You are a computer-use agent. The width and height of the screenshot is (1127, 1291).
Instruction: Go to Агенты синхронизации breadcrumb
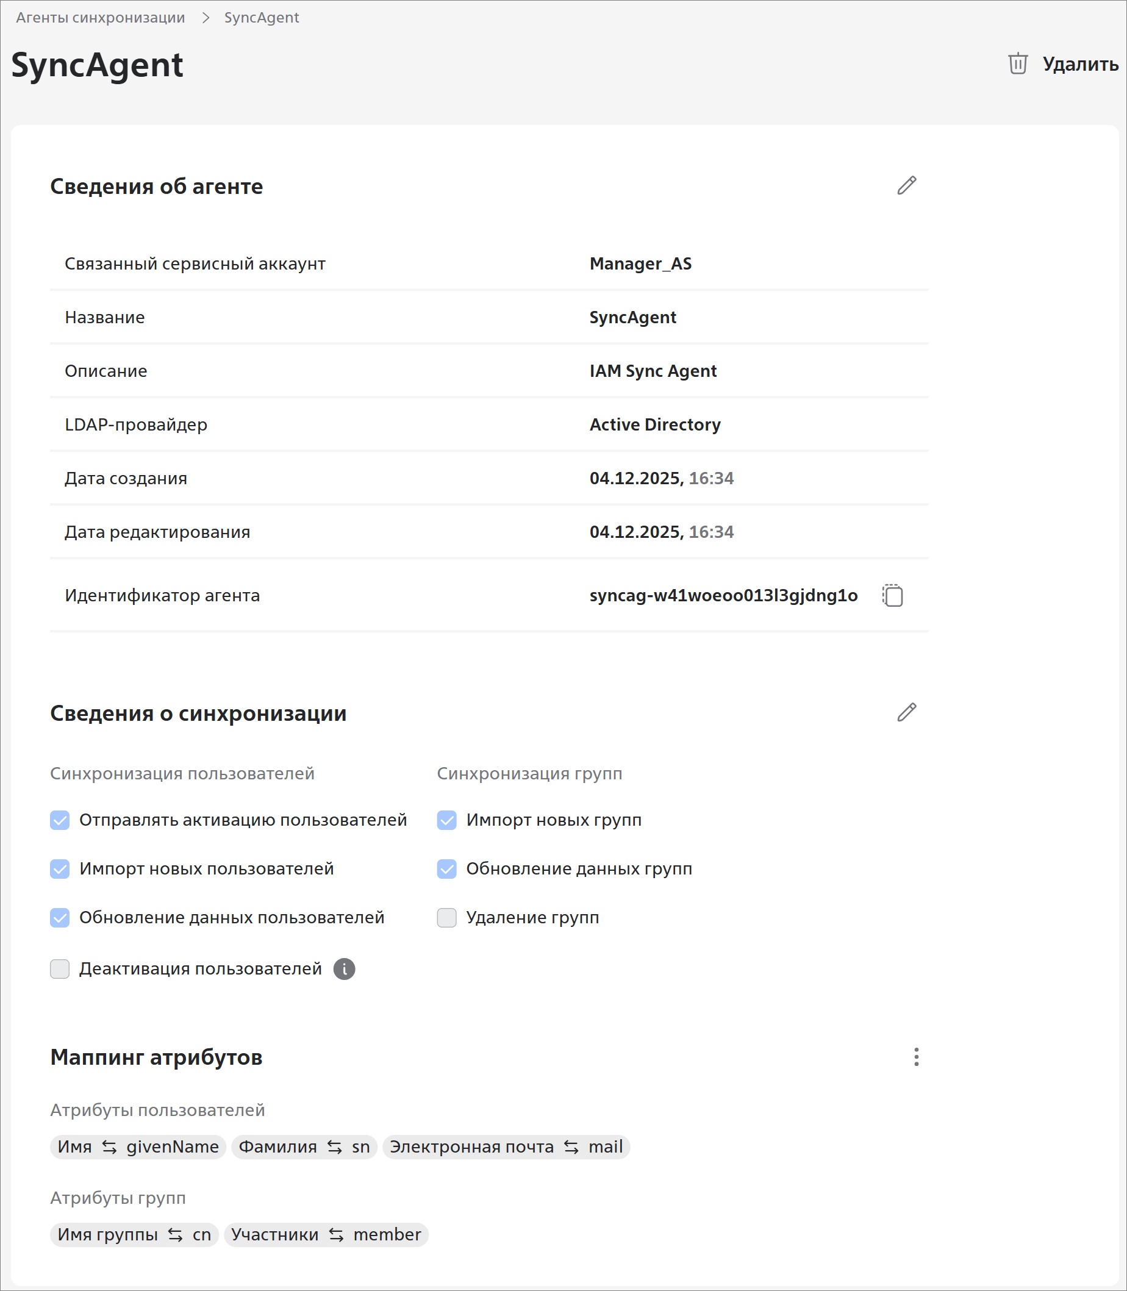point(101,18)
